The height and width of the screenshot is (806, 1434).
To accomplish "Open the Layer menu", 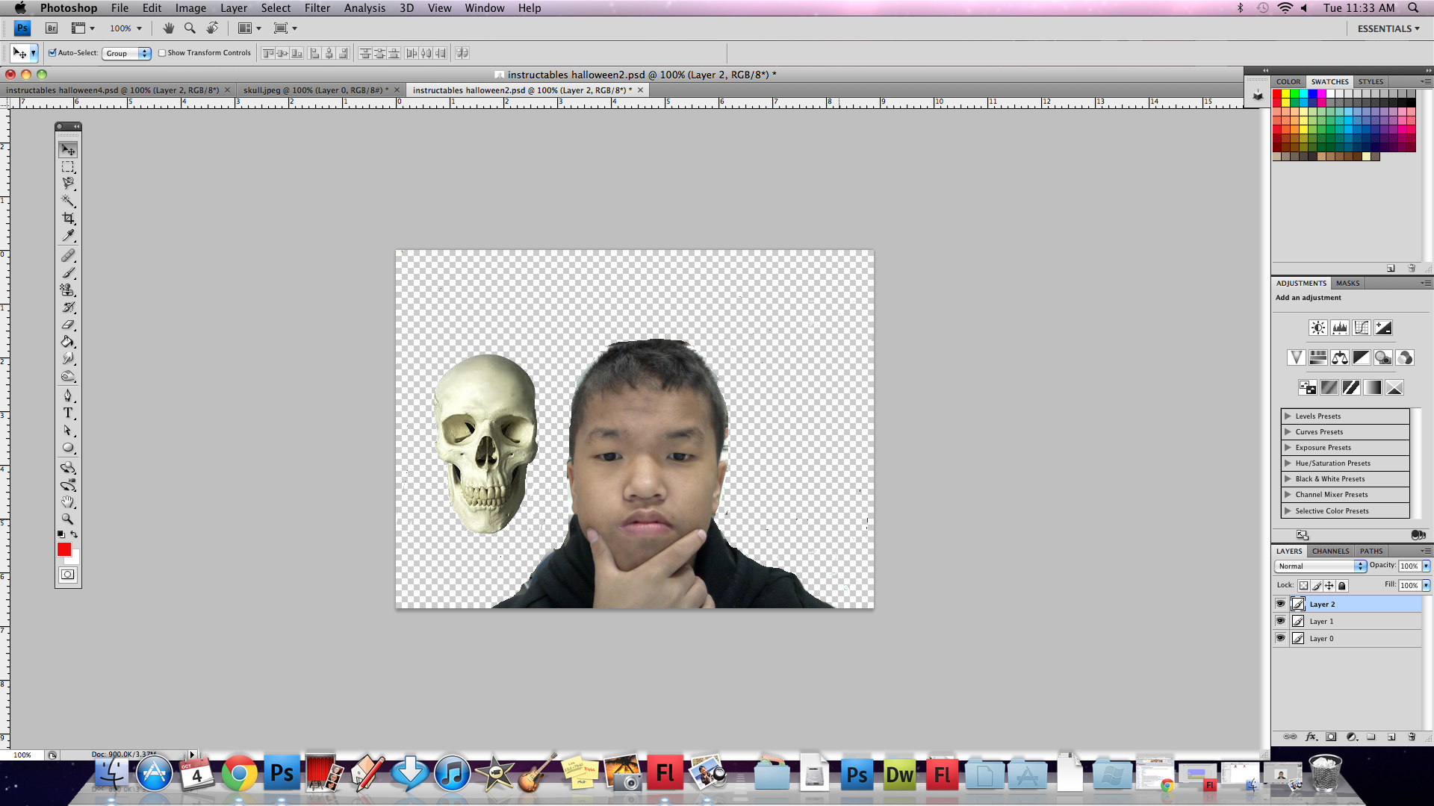I will 233,8.
